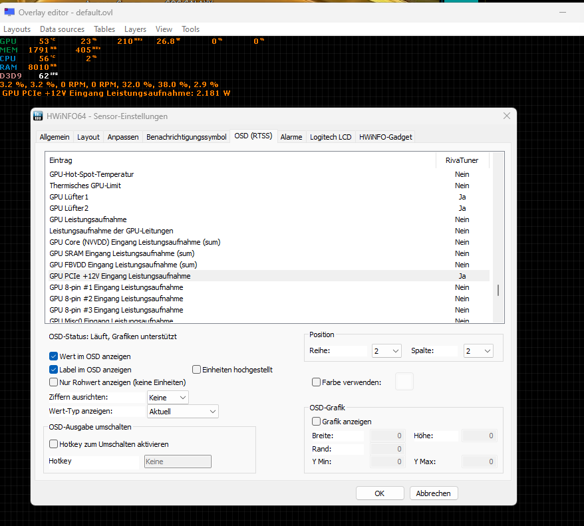Enable 'Grafik anzeigen' checkbox
584x526 pixels.
[316, 422]
